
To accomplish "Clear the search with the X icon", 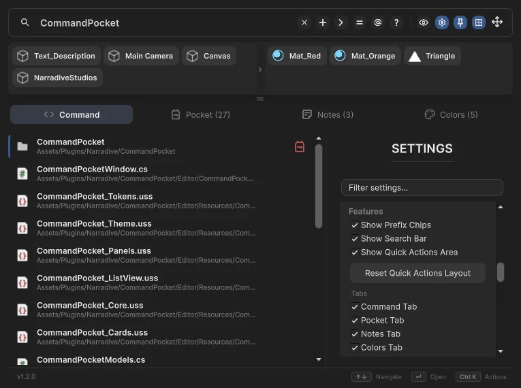I will 304,22.
